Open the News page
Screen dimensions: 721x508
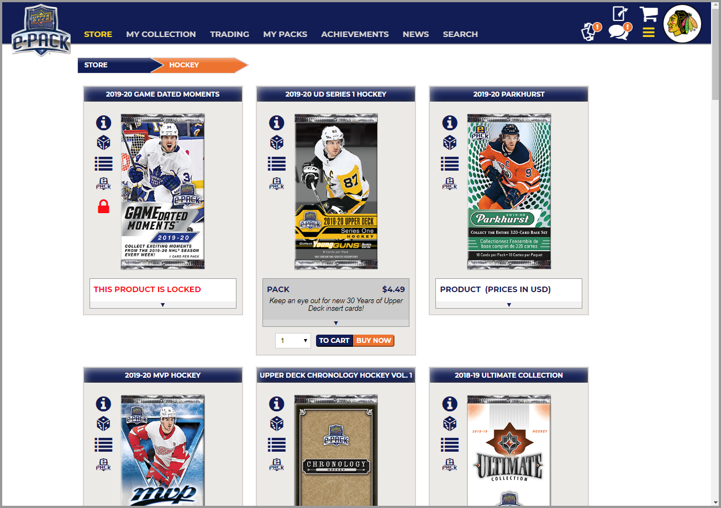point(415,34)
